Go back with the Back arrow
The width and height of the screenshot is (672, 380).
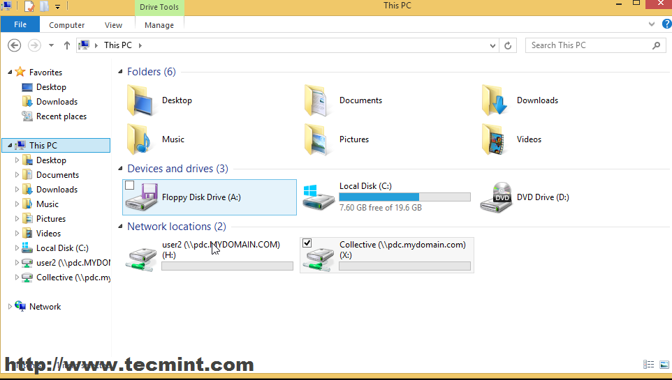(14, 45)
